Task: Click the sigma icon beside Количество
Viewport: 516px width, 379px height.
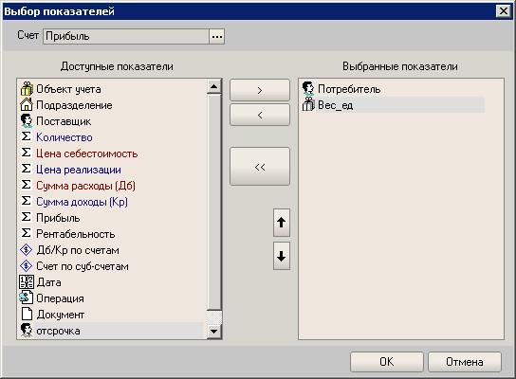Action: point(27,136)
